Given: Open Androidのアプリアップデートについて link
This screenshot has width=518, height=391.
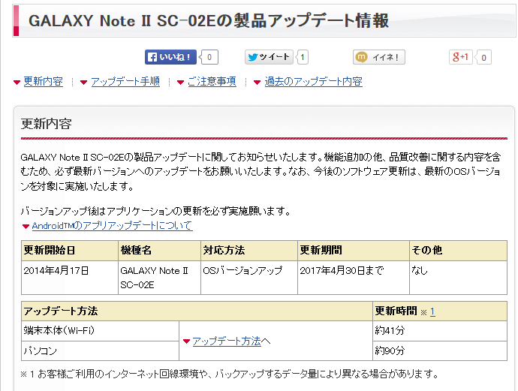Looking at the screenshot, I should coord(113,226).
